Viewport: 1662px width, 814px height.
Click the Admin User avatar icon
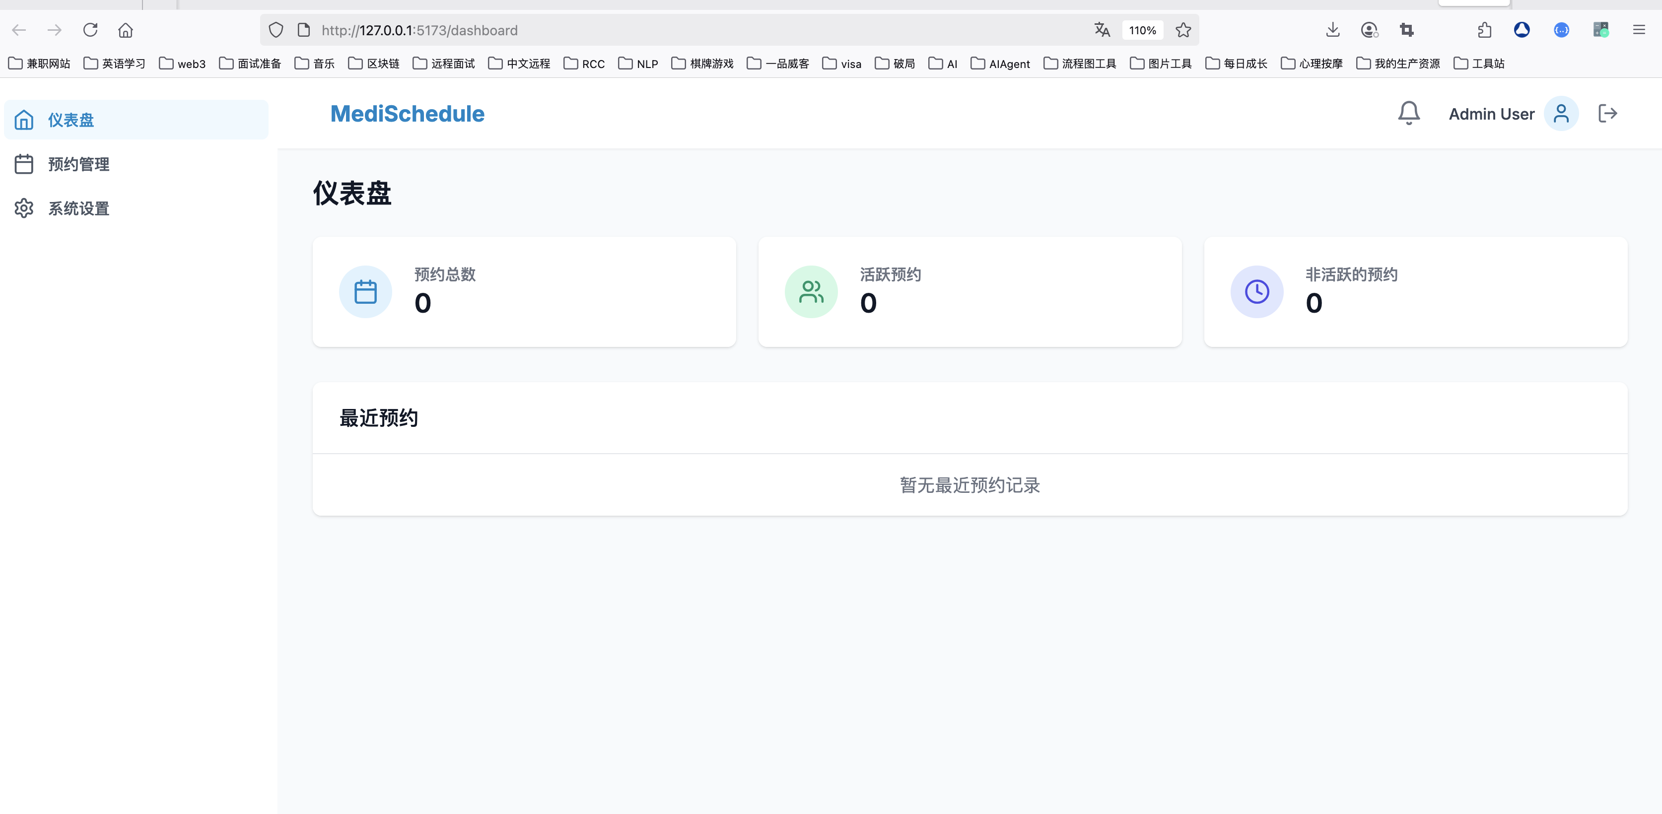(1561, 114)
